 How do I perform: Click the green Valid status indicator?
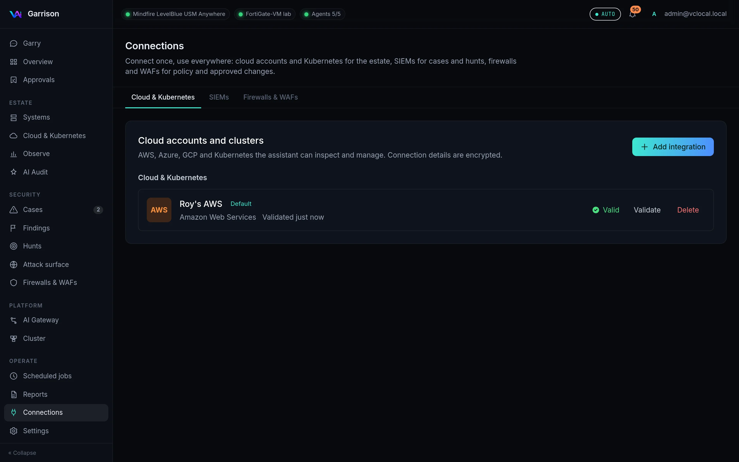(606, 210)
